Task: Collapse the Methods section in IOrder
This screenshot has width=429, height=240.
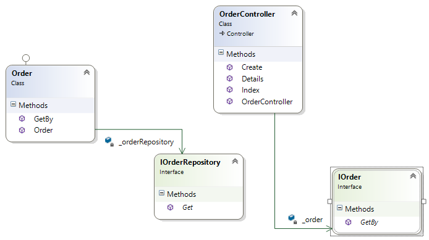Action: (339, 208)
